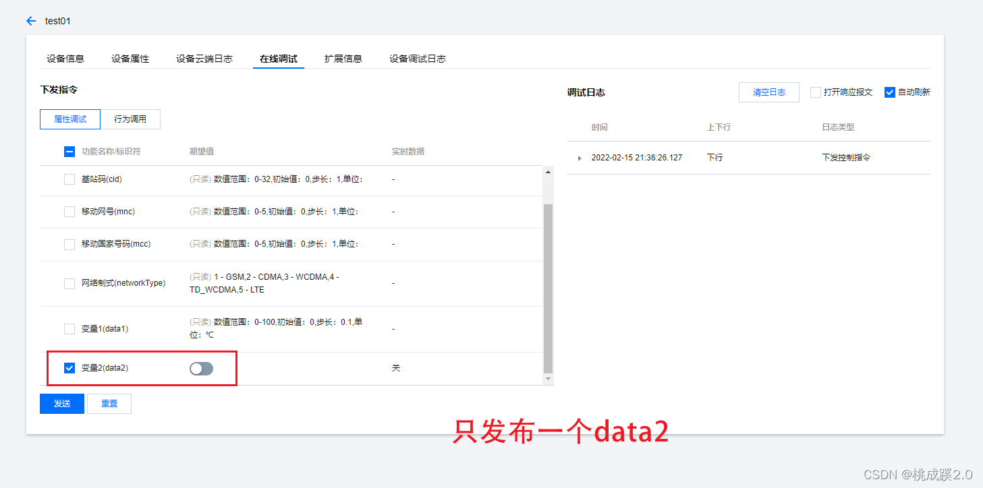Enable the 打开响应报文 checkbox
This screenshot has width=983, height=488.
pos(814,92)
